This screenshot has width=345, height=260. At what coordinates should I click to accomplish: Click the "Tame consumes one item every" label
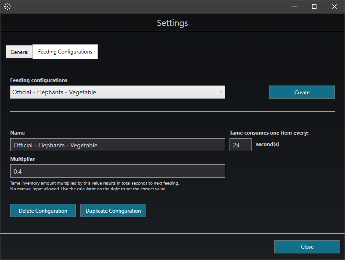coord(269,133)
